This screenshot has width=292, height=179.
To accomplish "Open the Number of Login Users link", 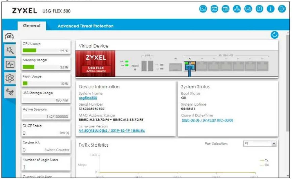I will coord(24,167).
